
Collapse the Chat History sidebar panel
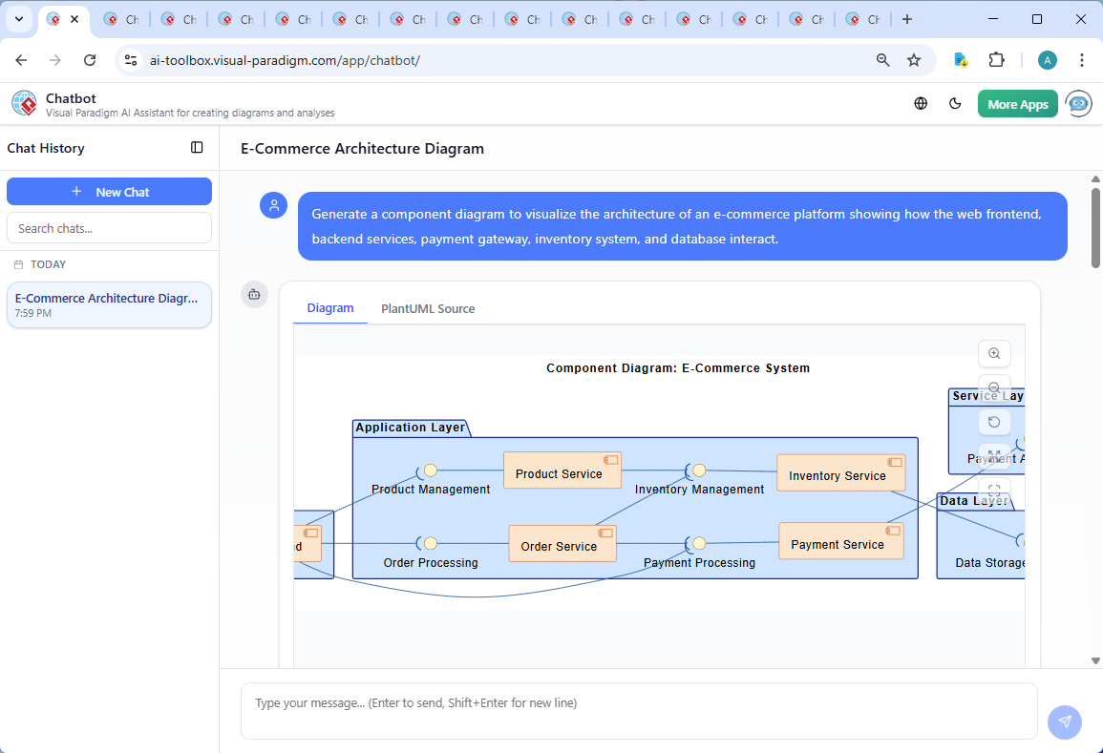pos(197,148)
